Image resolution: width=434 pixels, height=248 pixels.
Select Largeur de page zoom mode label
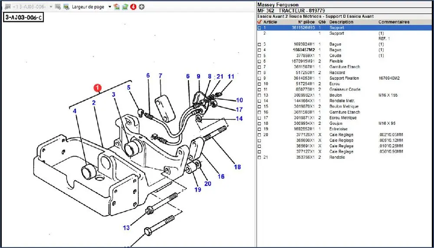88,7
